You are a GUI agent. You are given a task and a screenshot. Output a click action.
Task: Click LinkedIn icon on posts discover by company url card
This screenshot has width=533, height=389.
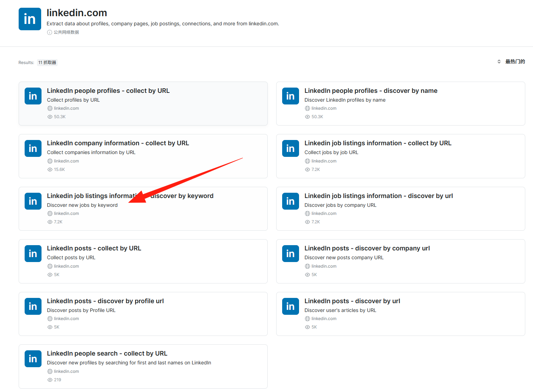tap(291, 254)
